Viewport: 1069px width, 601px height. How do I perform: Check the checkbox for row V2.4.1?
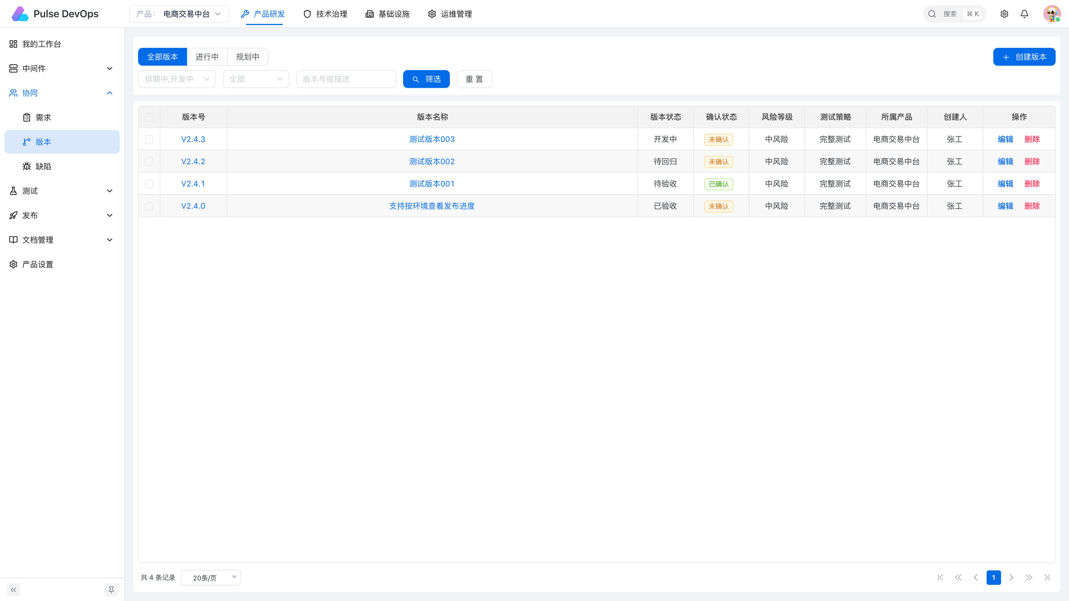tap(149, 184)
